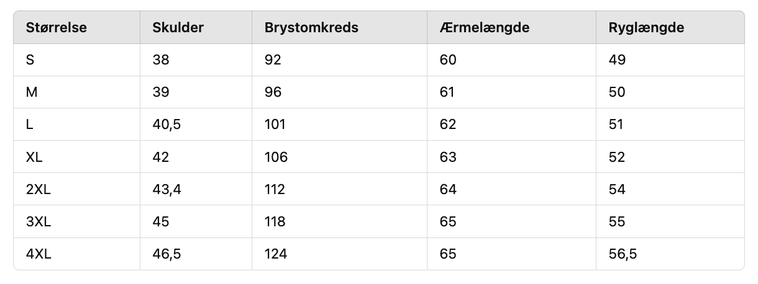The image size is (758, 284).
Task: Click the 56,5 back length value
Action: [x=623, y=254]
